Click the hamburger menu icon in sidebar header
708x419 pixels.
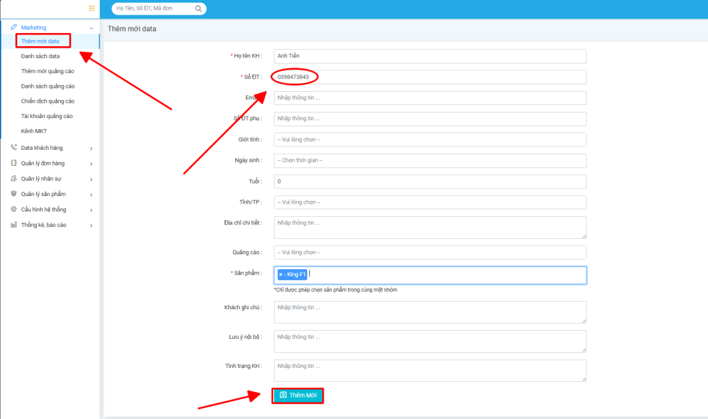coord(91,8)
